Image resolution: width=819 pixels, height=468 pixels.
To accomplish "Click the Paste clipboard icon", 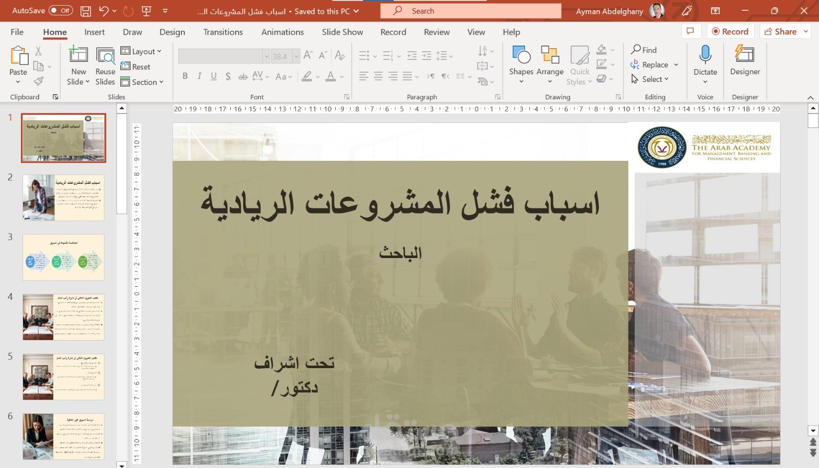I will point(18,55).
